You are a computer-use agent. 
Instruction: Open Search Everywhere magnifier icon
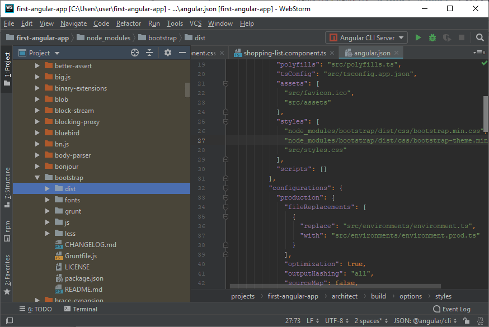click(480, 37)
